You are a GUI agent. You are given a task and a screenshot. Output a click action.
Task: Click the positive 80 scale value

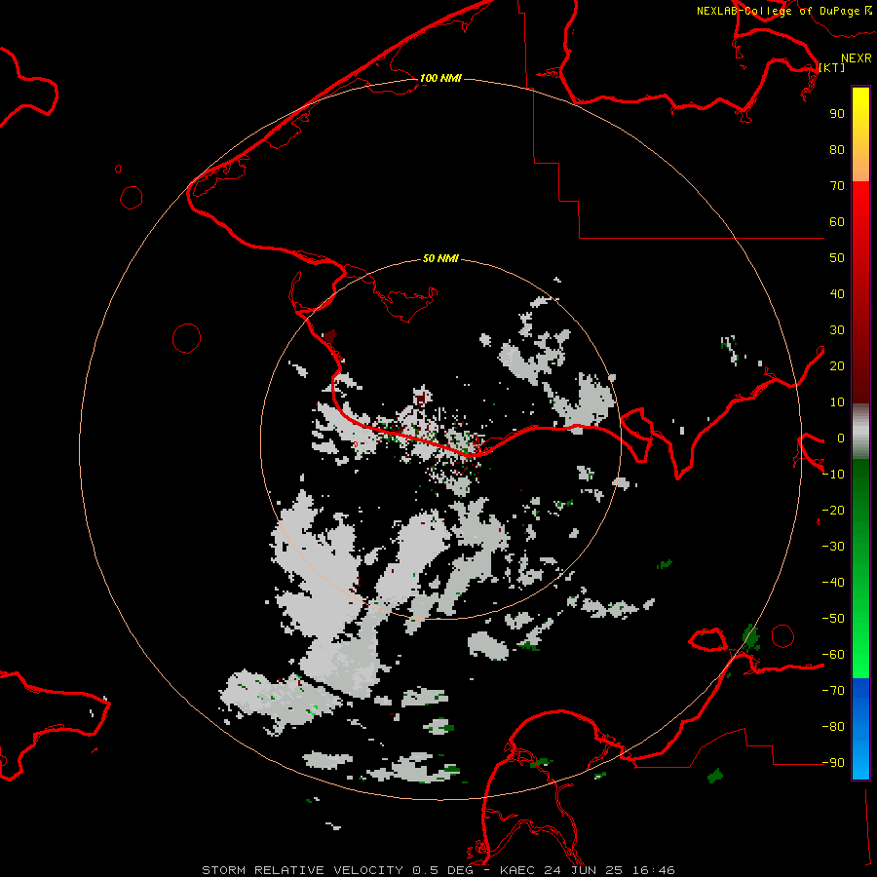837,149
